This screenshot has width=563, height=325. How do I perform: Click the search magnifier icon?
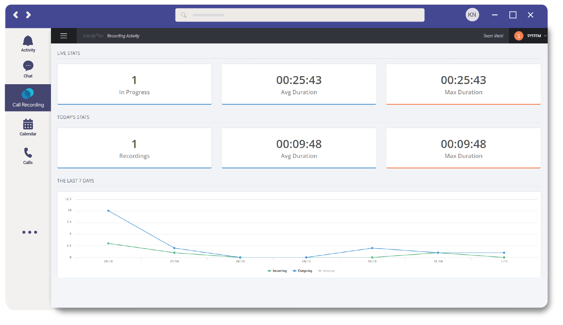tap(183, 15)
